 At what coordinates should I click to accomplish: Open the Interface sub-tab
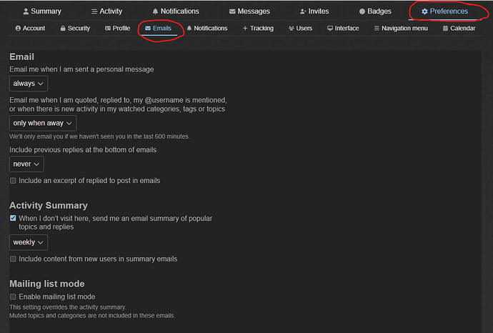pos(343,29)
